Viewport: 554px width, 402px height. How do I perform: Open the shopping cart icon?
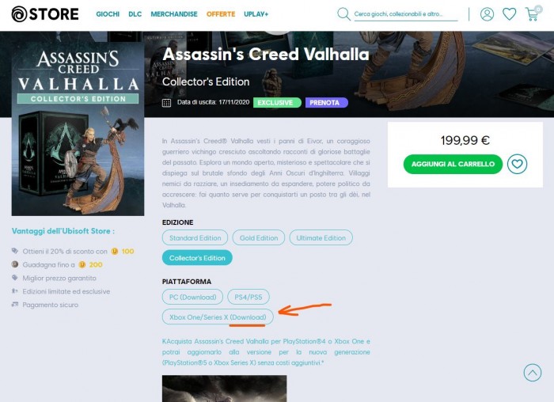click(533, 13)
